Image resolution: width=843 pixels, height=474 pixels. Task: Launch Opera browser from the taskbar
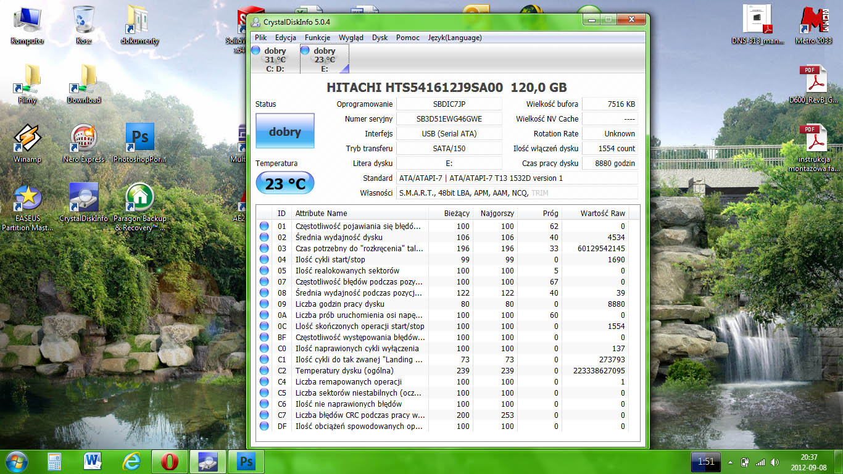click(x=170, y=461)
